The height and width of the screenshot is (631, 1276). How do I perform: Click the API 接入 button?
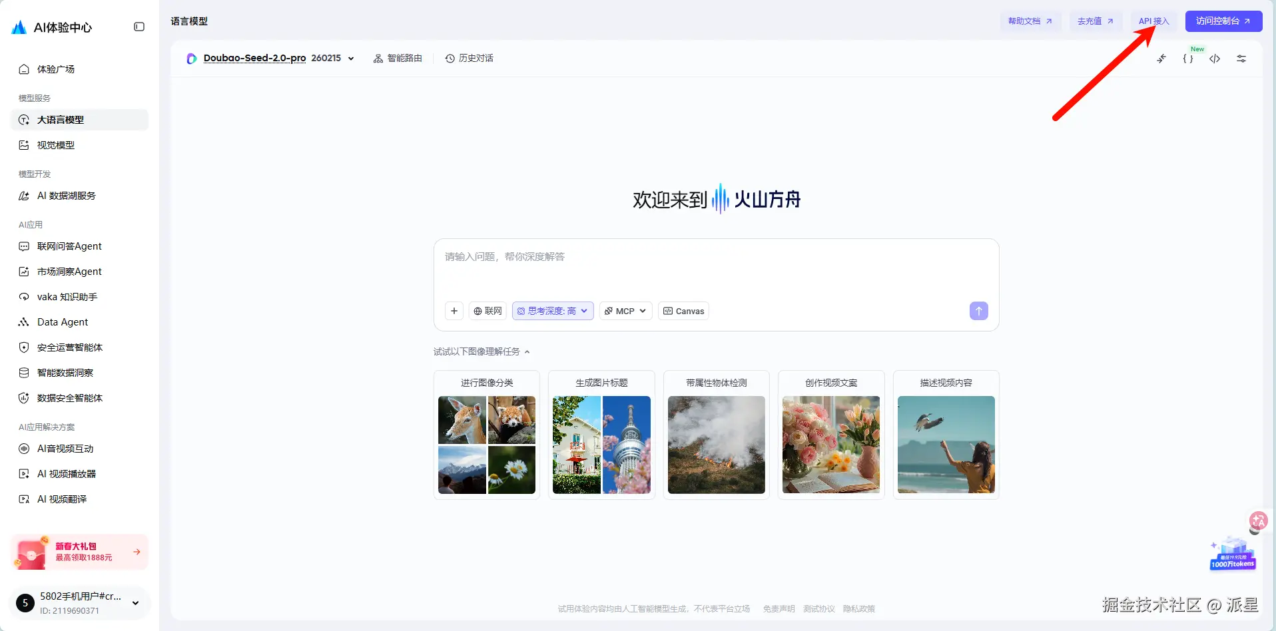coord(1154,21)
